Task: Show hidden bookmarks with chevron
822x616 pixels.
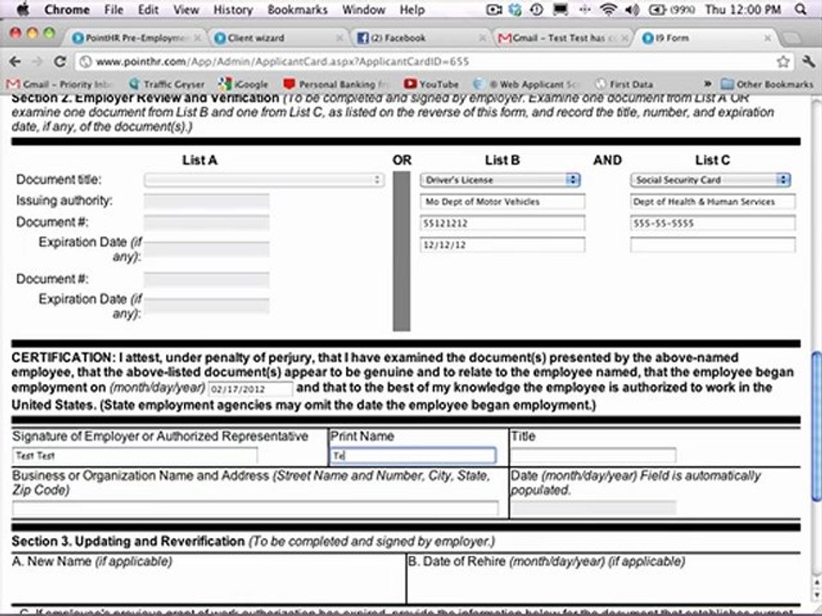Action: click(707, 84)
